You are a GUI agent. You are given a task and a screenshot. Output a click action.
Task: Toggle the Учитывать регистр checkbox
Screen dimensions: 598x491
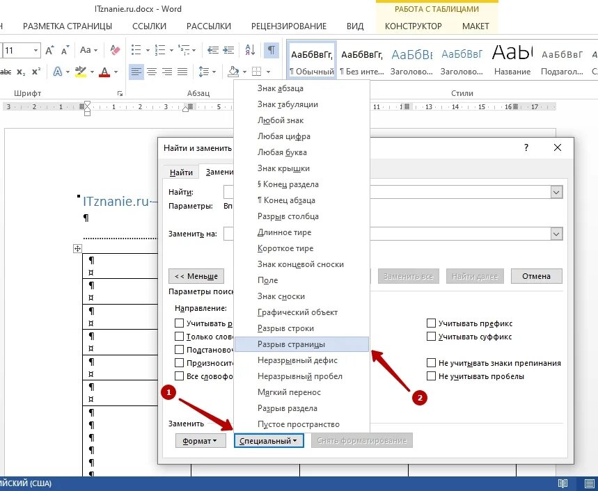pos(179,323)
